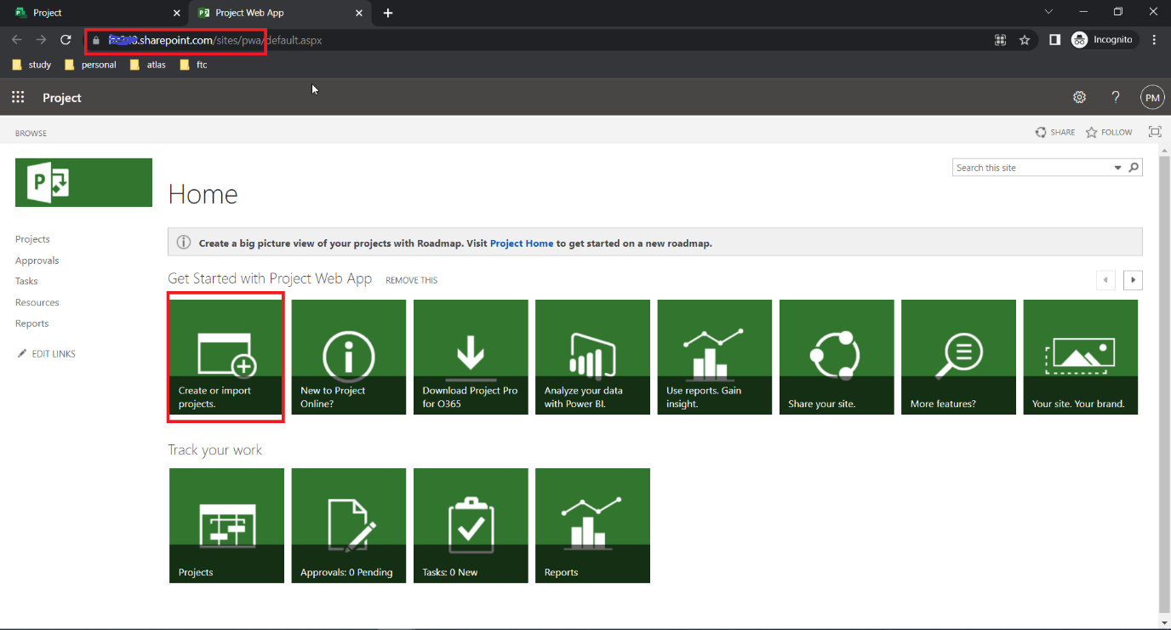
Task: Open the Reports tracking tile
Action: [x=592, y=525]
